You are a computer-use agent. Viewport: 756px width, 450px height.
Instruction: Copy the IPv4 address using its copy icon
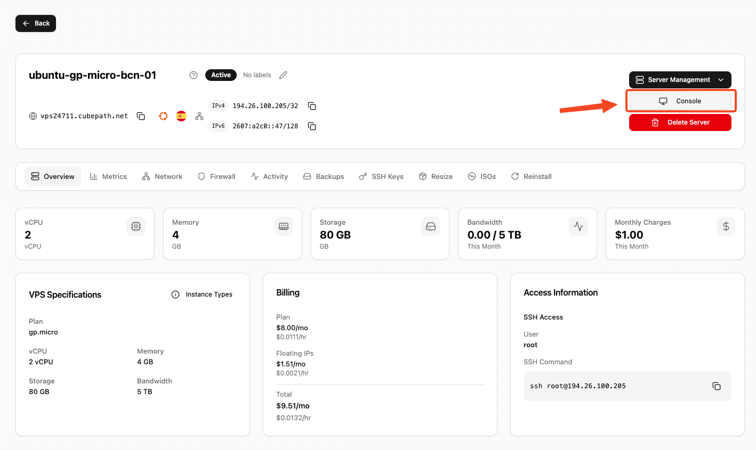pos(312,105)
